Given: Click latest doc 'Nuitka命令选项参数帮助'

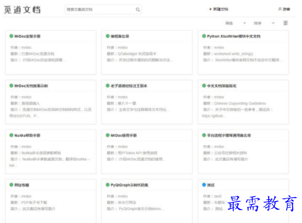Looking at the screenshot, I should coord(41,153).
